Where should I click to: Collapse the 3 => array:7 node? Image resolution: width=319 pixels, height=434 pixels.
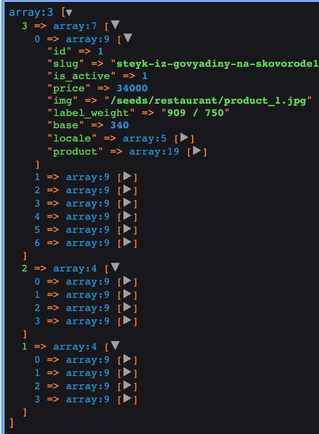115,25
